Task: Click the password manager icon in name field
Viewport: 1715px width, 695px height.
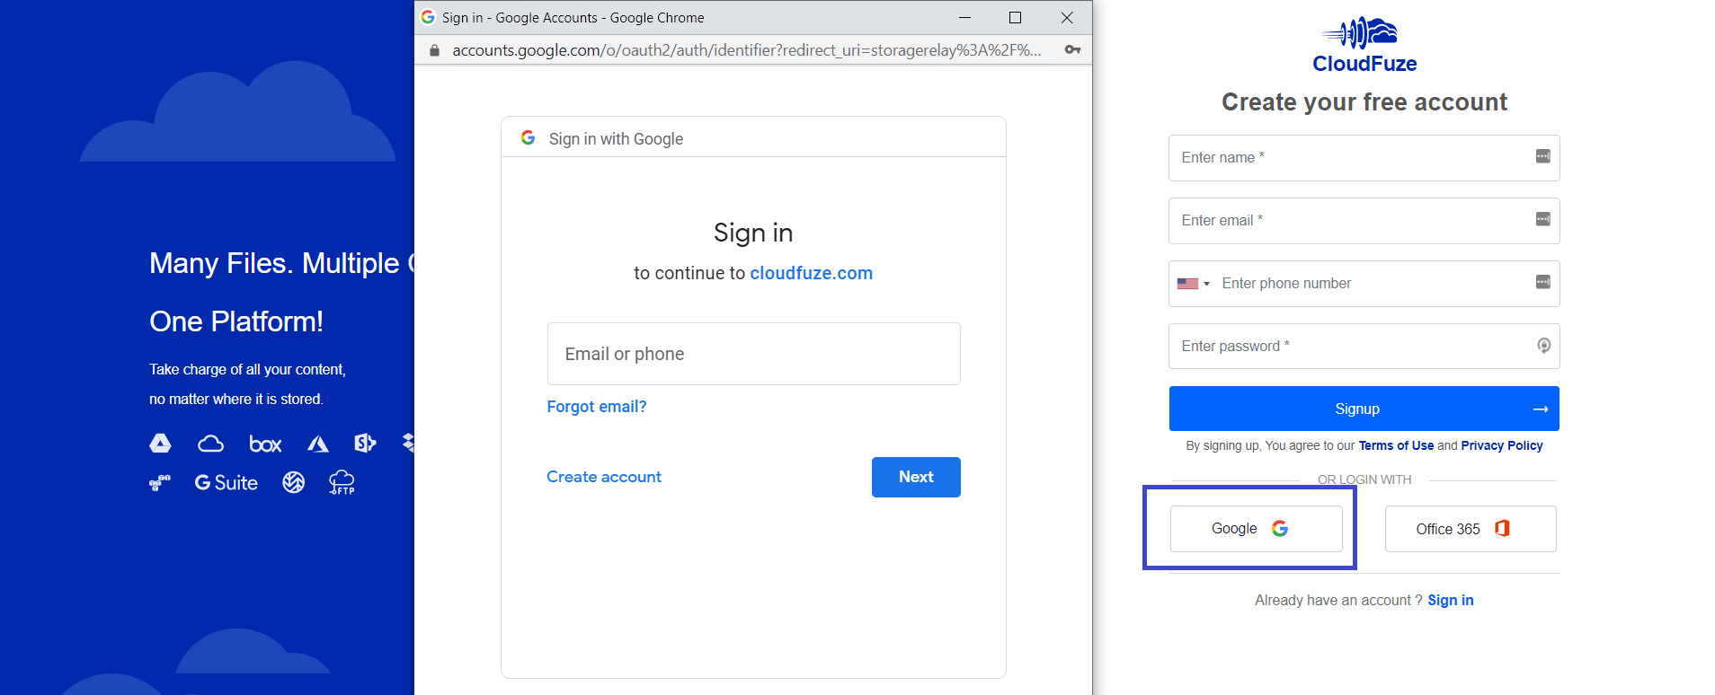Action: pyautogui.click(x=1542, y=156)
